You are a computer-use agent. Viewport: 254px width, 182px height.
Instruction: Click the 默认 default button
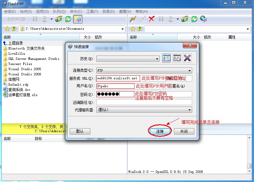pos(80,132)
